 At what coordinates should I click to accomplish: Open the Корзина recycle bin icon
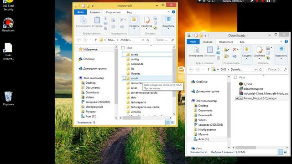[8, 98]
